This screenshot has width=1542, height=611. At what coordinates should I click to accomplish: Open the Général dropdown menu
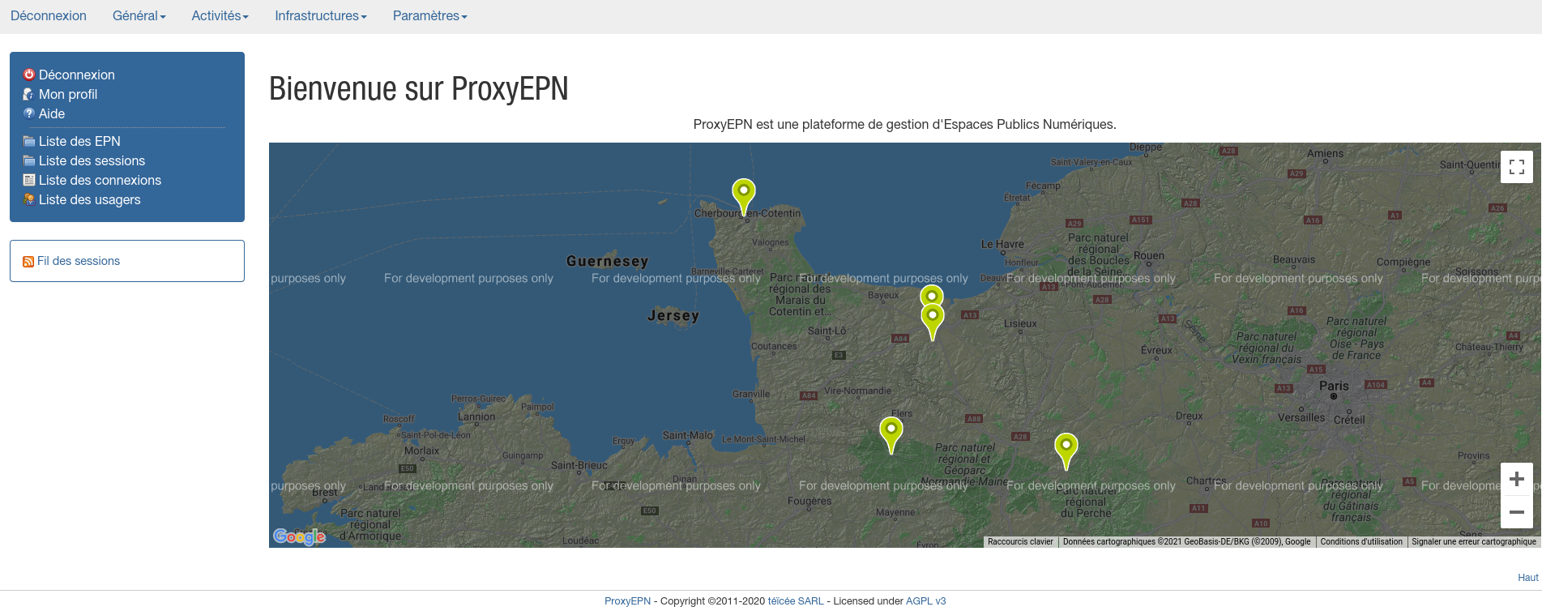(139, 16)
